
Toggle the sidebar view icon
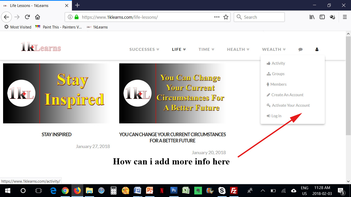tap(322, 17)
